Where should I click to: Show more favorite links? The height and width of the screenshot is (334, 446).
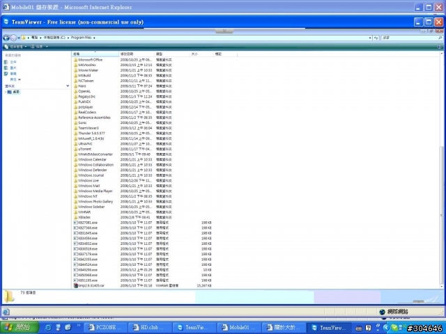[15, 79]
